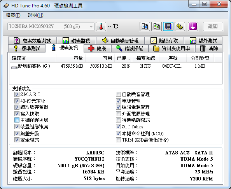Click the HD Tune Pro title bar icon

pos(6,6)
